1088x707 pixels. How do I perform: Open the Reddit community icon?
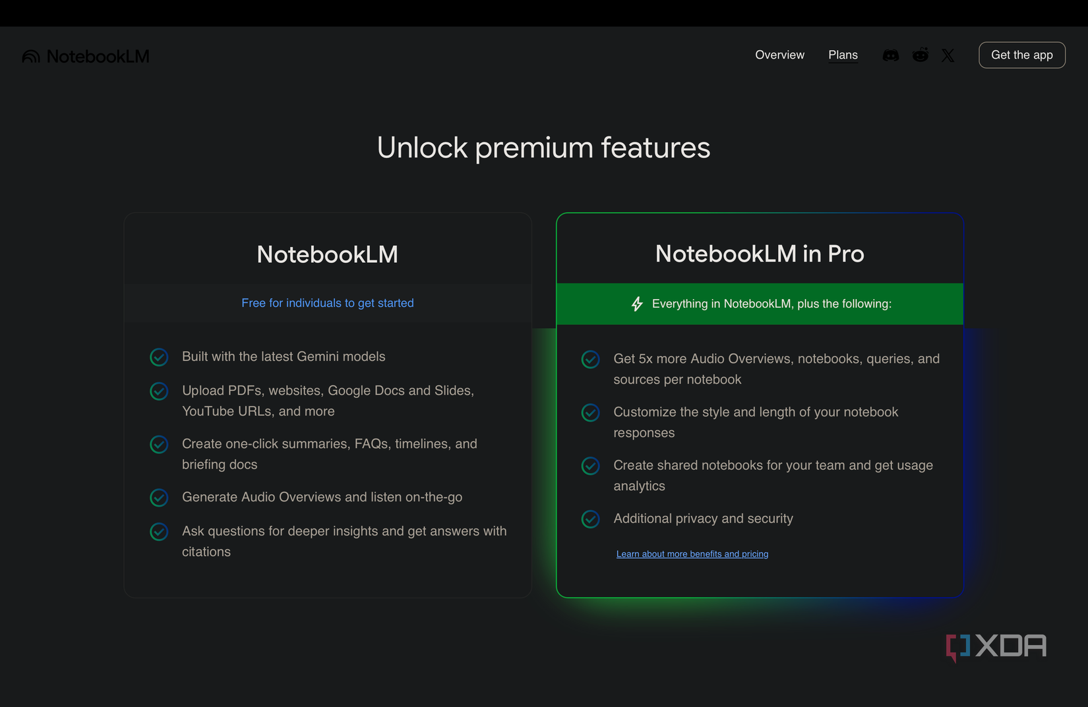[x=920, y=55]
